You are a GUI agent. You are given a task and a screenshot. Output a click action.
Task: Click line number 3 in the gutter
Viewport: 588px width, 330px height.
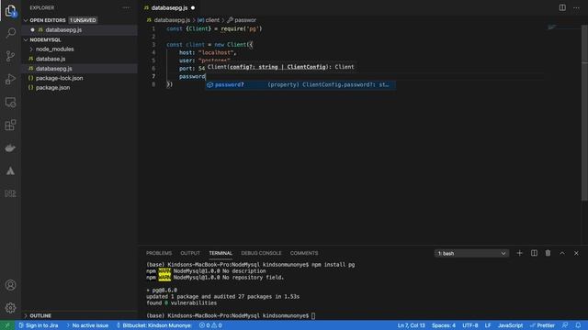[153, 45]
